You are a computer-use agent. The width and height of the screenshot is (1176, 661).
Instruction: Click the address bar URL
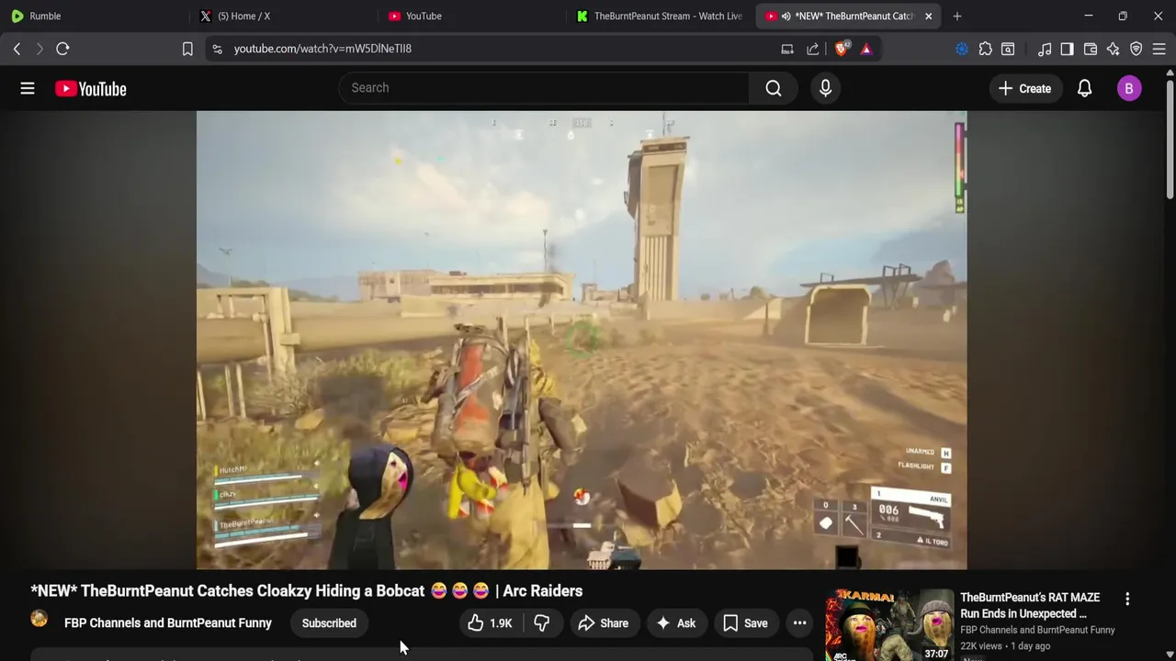click(x=322, y=49)
